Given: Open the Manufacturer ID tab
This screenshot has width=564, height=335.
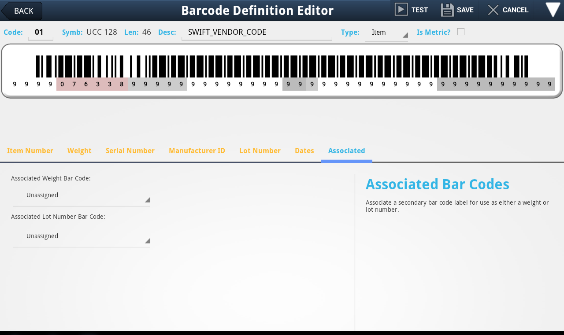Looking at the screenshot, I should 197,151.
